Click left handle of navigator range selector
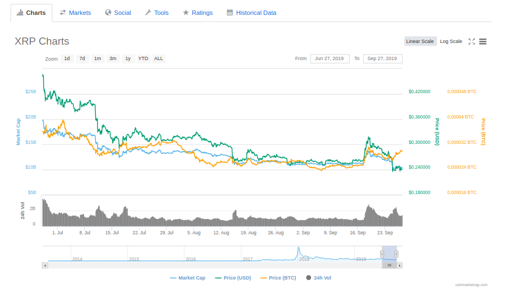The image size is (511, 290). pos(382,254)
